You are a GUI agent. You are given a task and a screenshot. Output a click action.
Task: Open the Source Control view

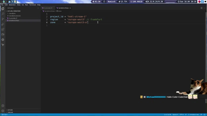click(3, 19)
